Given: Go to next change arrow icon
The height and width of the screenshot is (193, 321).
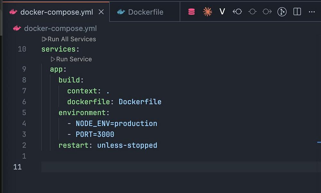Looking at the screenshot, I should click(x=267, y=12).
